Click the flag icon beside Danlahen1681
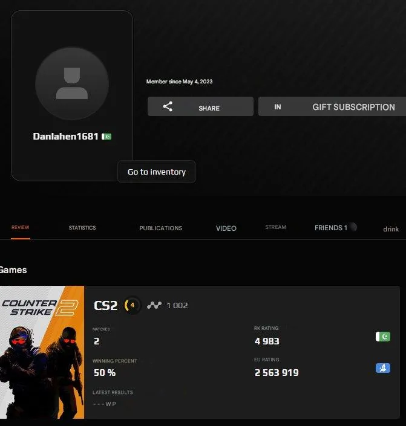This screenshot has height=426, width=406. (106, 137)
